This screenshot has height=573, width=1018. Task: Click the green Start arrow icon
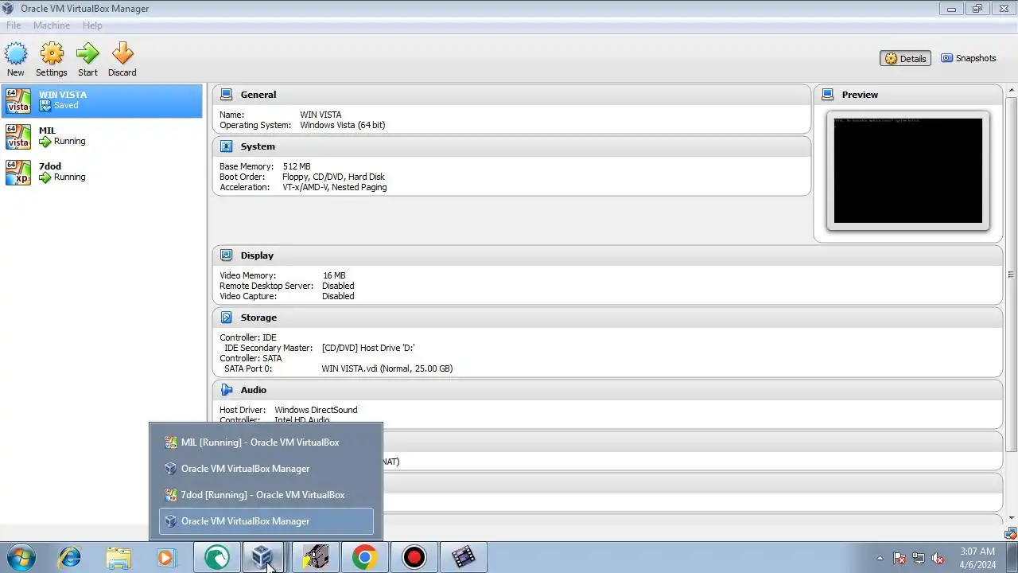pos(87,53)
